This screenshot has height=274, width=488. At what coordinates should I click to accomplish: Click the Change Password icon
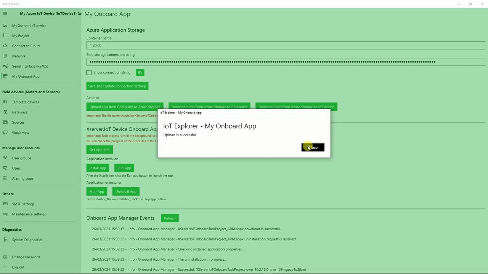[x=5, y=257]
